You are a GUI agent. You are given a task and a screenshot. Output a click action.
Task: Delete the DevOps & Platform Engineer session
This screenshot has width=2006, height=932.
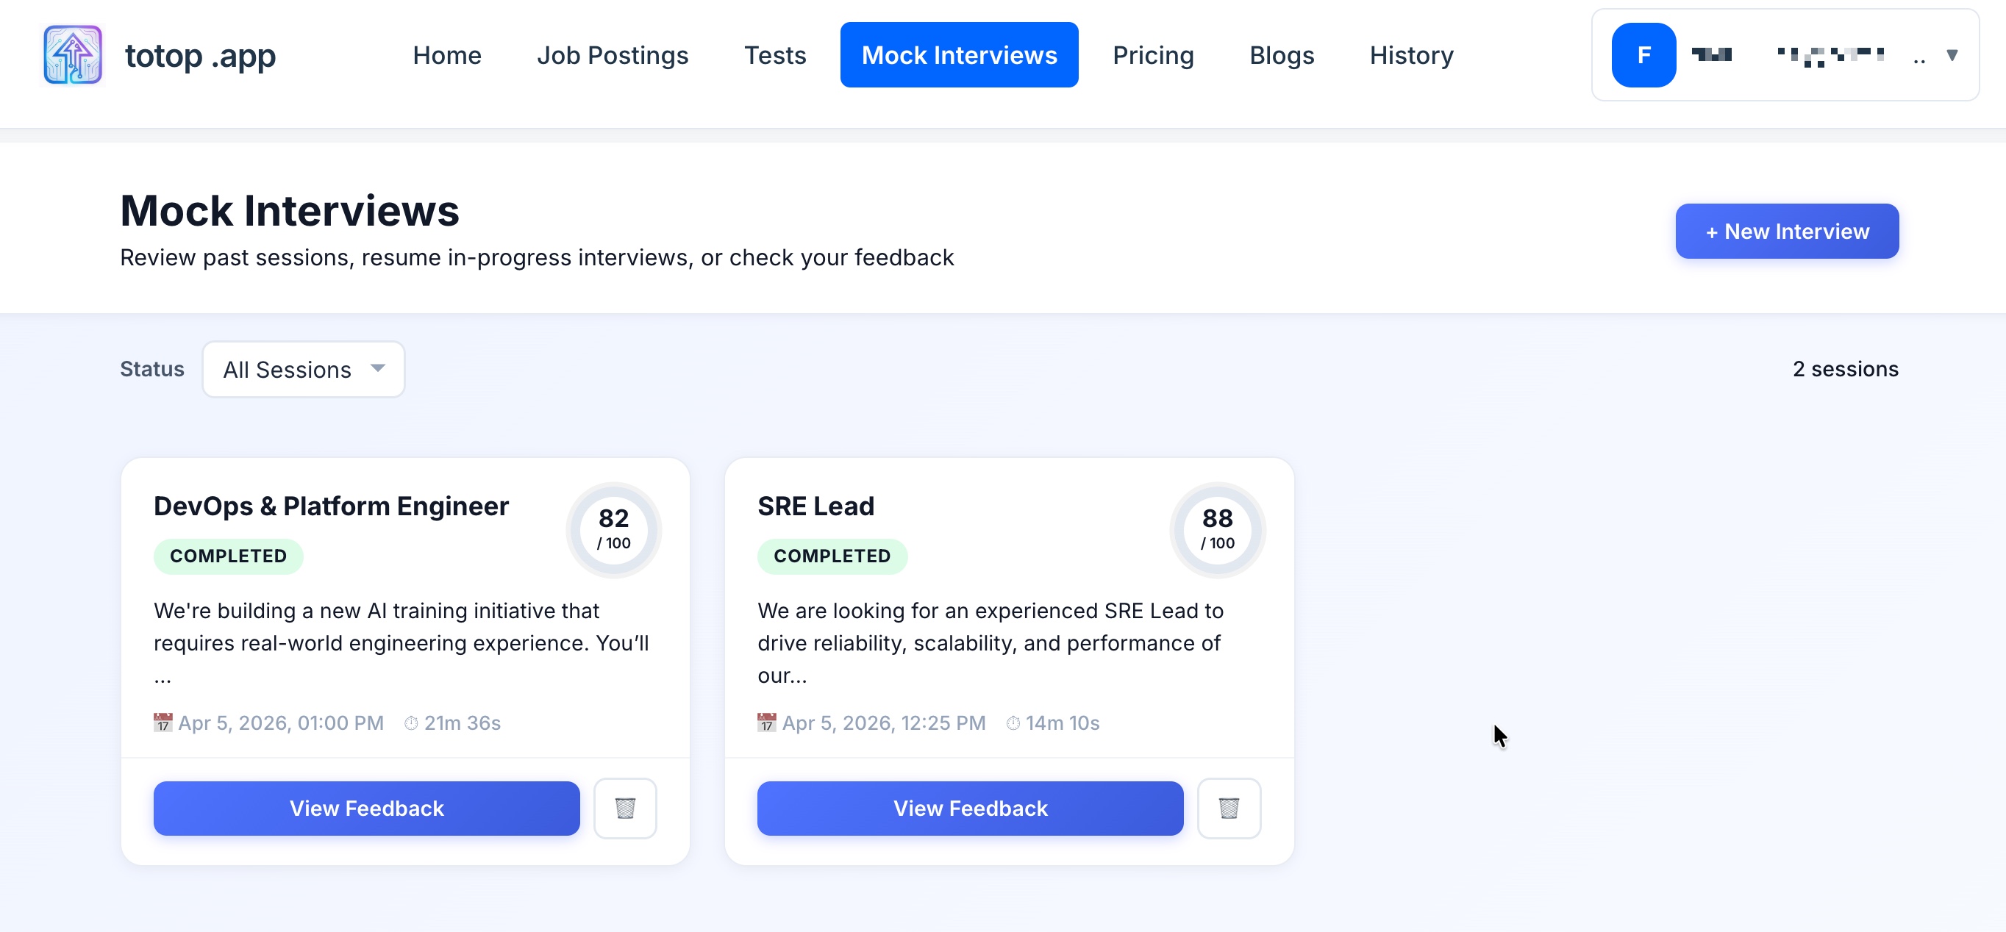(x=624, y=808)
